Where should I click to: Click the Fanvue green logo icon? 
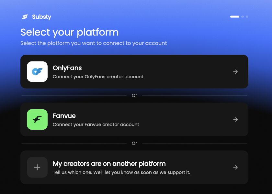[x=37, y=119]
